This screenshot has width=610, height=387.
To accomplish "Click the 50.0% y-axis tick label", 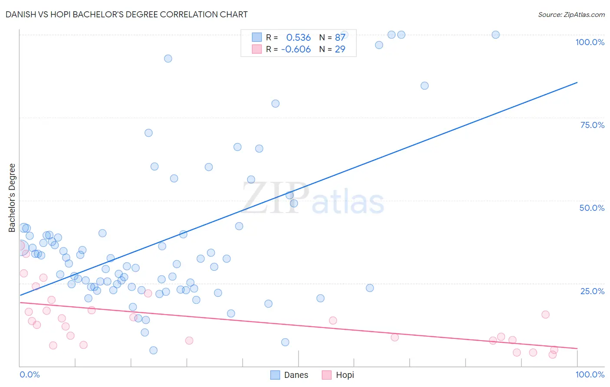I will pos(592,208).
